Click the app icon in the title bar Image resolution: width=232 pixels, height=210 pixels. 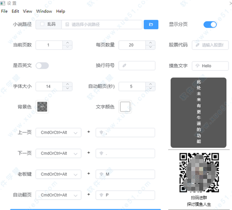pyautogui.click(x=3, y=3)
